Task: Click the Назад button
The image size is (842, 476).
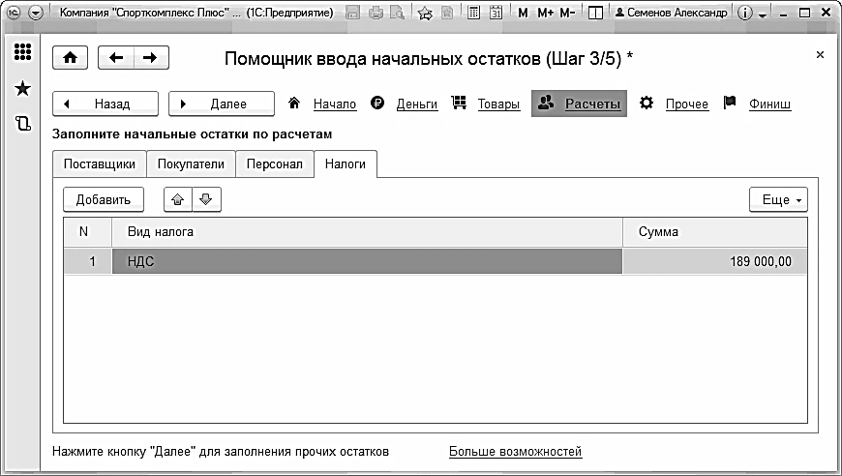Action: coord(105,104)
